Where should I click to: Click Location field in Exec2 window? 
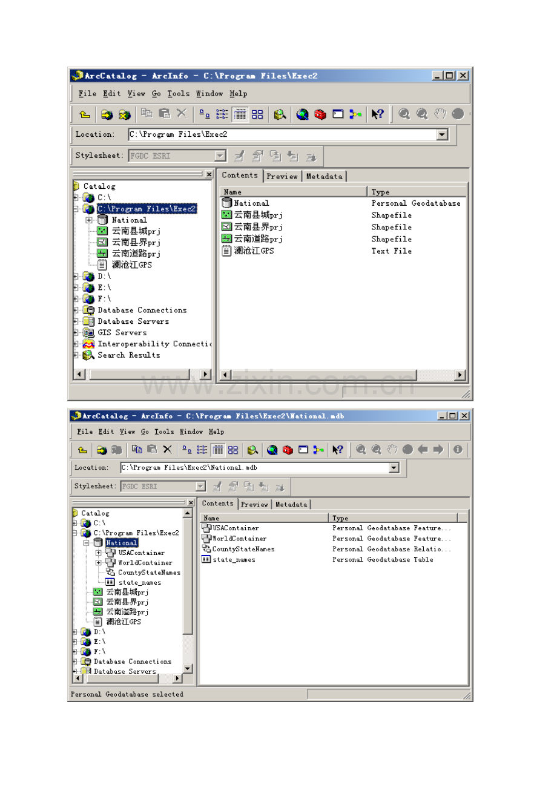[283, 135]
